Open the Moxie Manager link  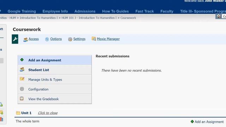[x=108, y=39]
